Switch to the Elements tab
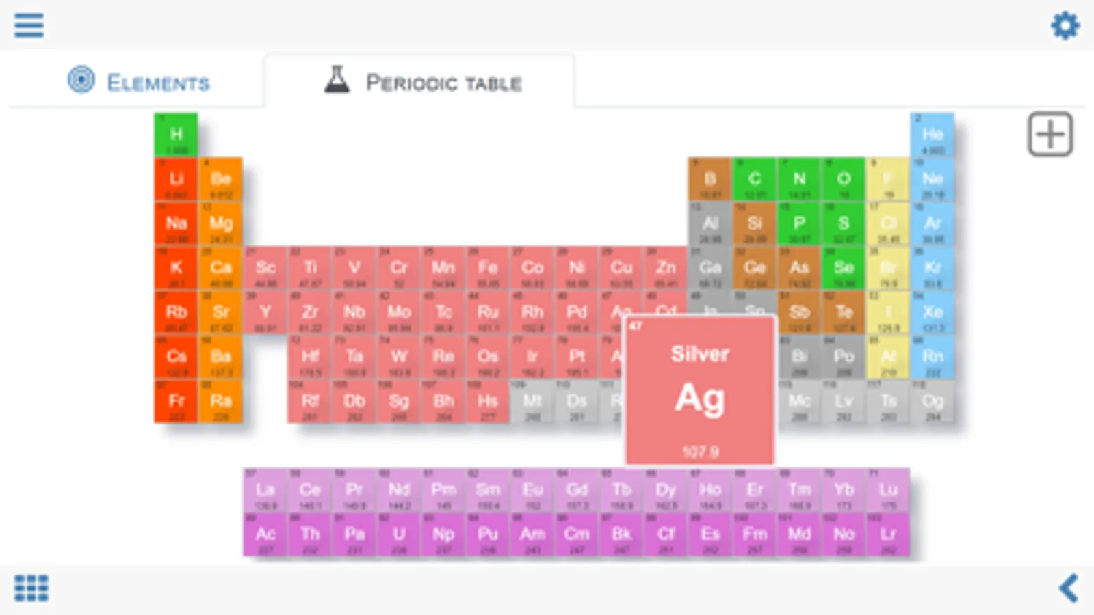The width and height of the screenshot is (1094, 615). [x=139, y=82]
